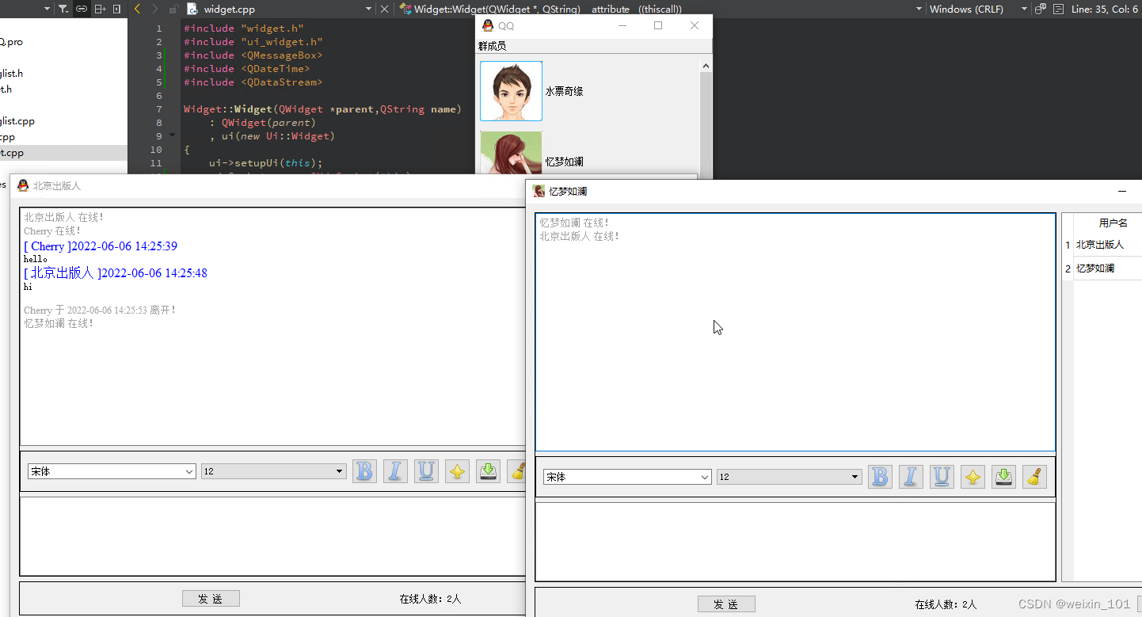Screen dimensions: 1142x617
Task: Click scroll-up arrow of QQ member list
Action: (x=706, y=65)
